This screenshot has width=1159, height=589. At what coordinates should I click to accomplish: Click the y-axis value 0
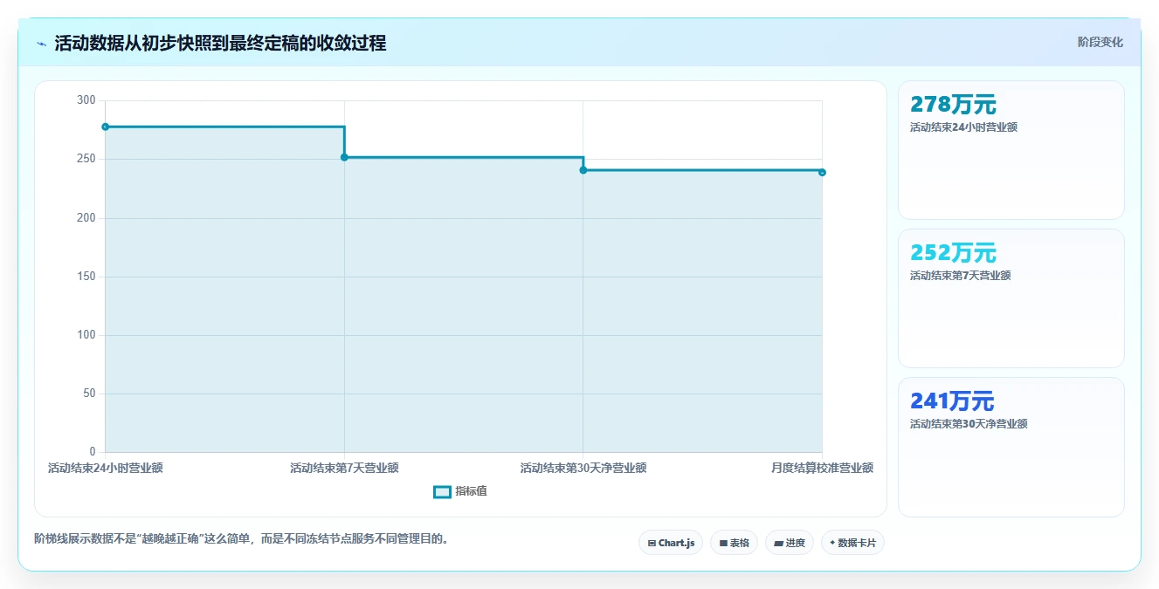click(93, 452)
